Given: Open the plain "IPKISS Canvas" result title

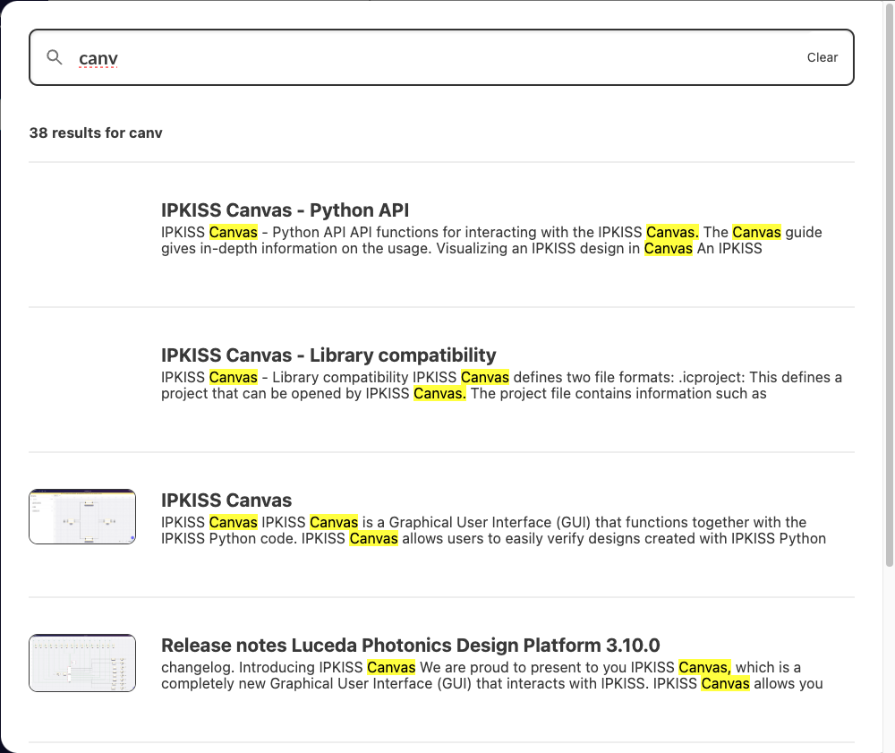Looking at the screenshot, I should [x=226, y=501].
